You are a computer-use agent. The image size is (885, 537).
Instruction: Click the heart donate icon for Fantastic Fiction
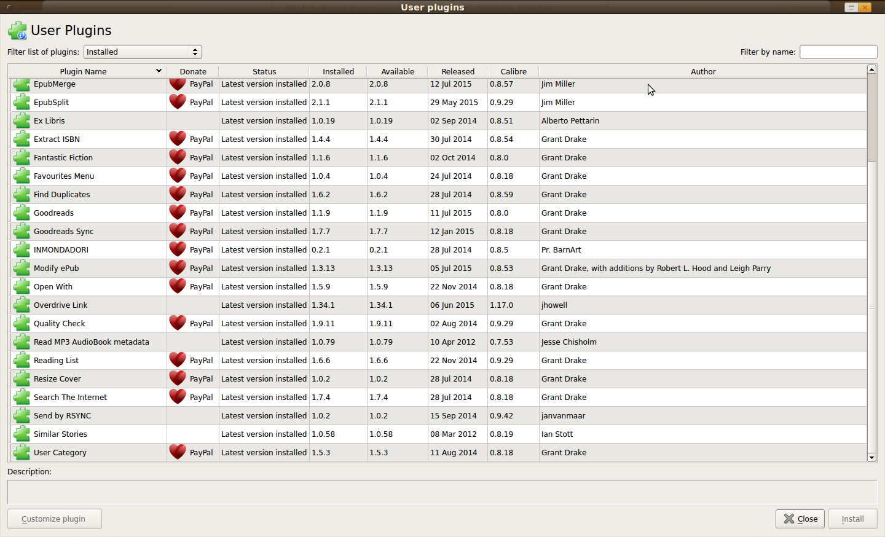tap(178, 157)
